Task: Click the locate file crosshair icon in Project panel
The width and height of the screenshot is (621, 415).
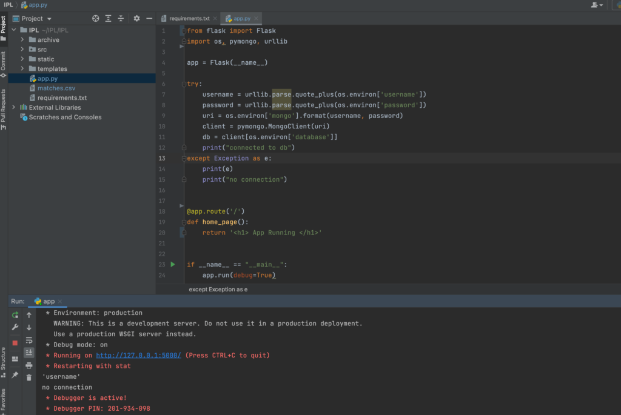Action: (95, 19)
